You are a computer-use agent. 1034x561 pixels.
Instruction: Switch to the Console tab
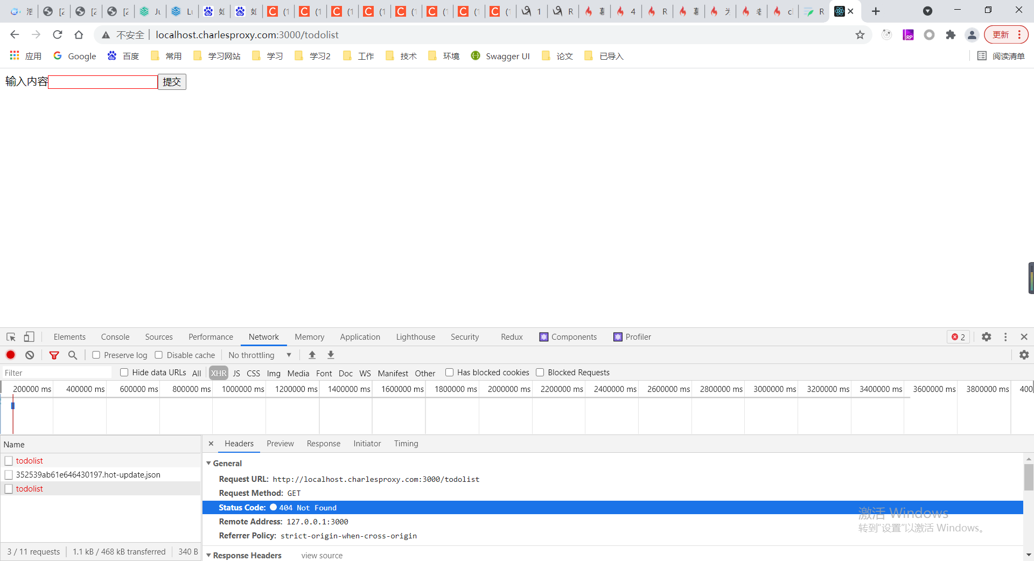point(115,337)
